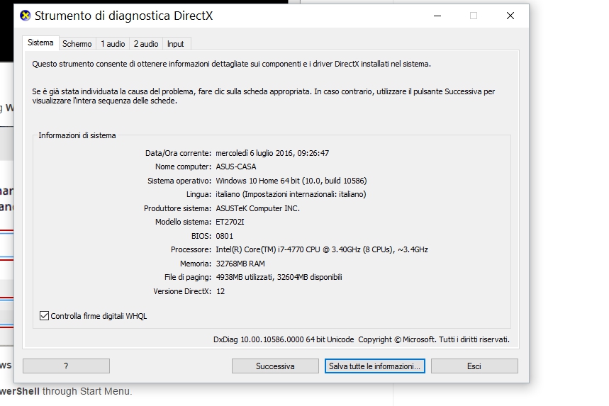Click the DirectX diagnostic tool title icon

tap(26, 16)
